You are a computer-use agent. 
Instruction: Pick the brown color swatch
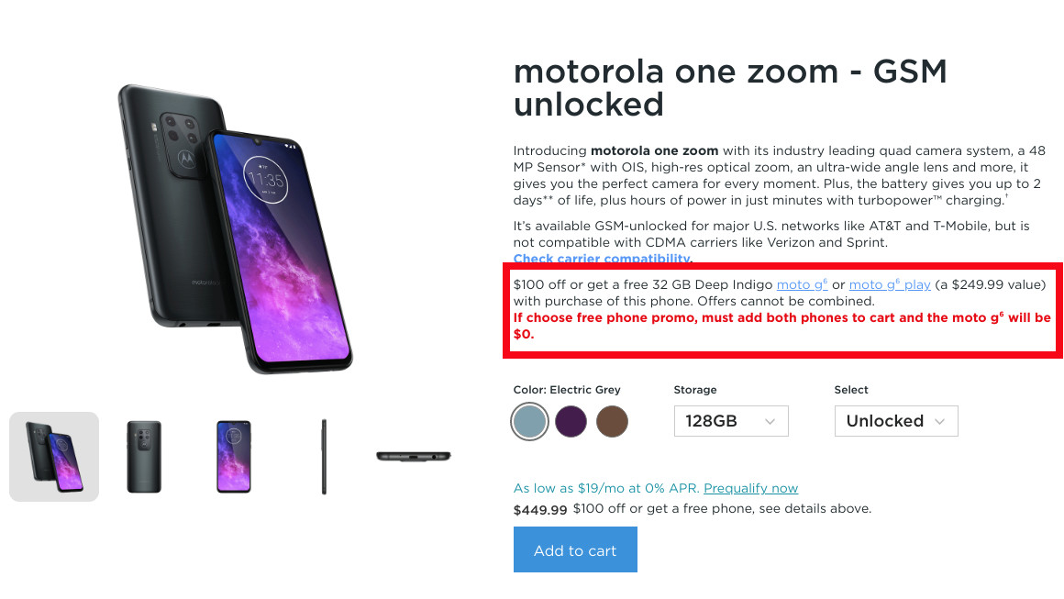click(x=612, y=421)
